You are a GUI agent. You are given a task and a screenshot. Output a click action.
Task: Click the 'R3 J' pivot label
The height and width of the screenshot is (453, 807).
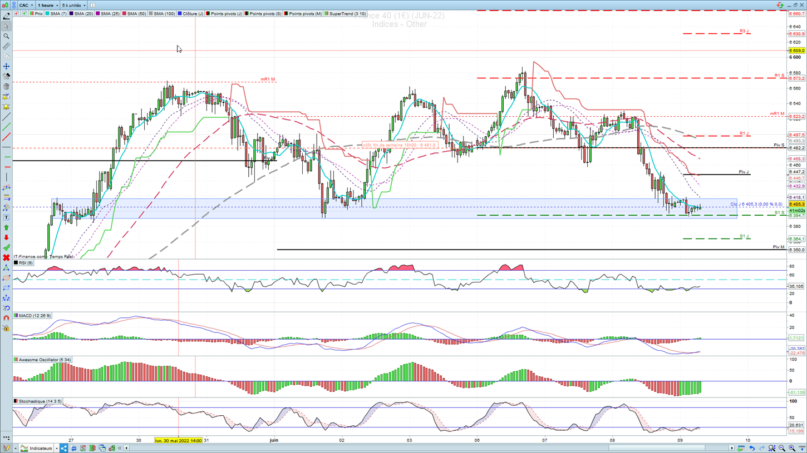744,31
